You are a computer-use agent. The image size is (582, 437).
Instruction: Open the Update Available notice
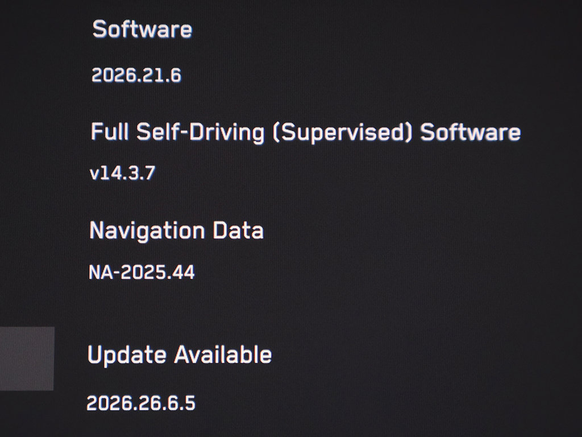pyautogui.click(x=180, y=355)
